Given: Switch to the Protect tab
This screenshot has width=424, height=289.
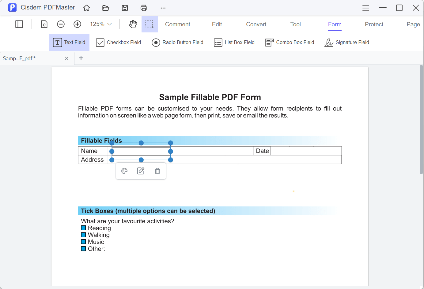Looking at the screenshot, I should 374,24.
